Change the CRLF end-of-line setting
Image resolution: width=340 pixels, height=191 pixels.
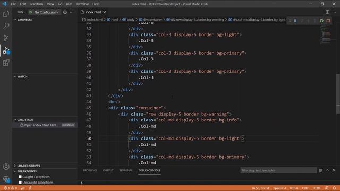pyautogui.click(x=305, y=188)
